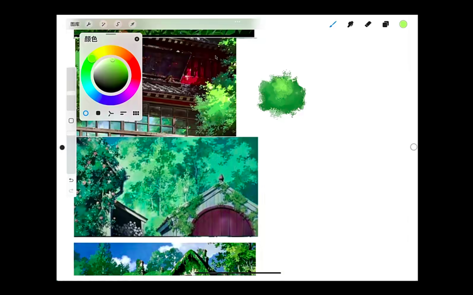Switch to Value sliders color mode
Screen dimensions: 473x295
click(x=123, y=113)
